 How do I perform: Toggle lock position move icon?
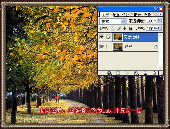[x=124, y=28]
